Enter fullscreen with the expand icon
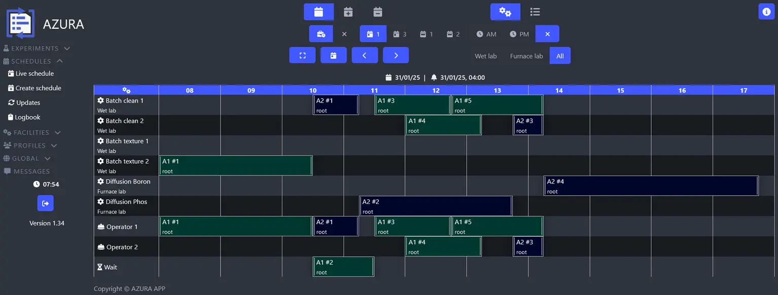This screenshot has height=295, width=778. coord(302,56)
